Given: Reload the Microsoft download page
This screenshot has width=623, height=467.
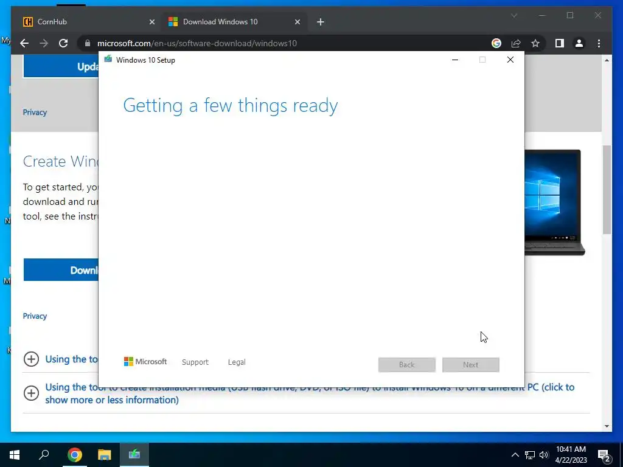Looking at the screenshot, I should coord(63,43).
